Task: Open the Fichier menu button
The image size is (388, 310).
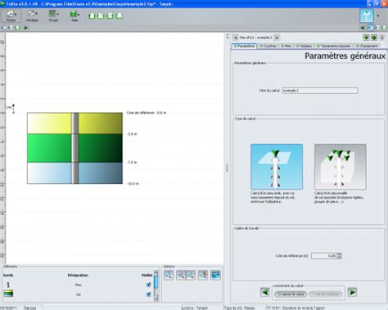Action: [x=11, y=16]
